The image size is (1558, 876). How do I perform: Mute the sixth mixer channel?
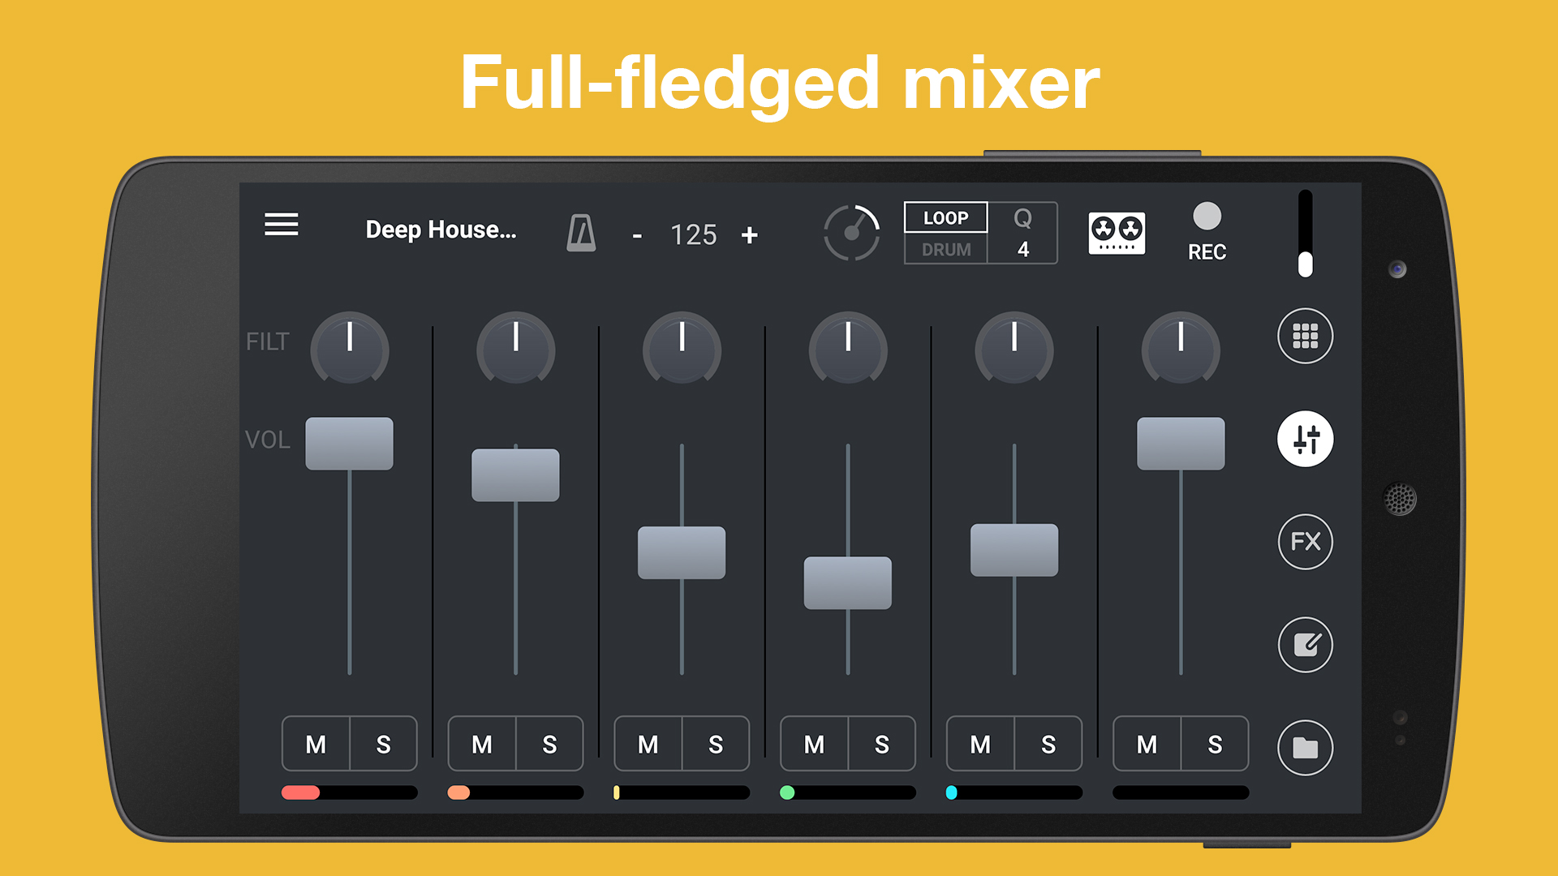pos(1147,744)
